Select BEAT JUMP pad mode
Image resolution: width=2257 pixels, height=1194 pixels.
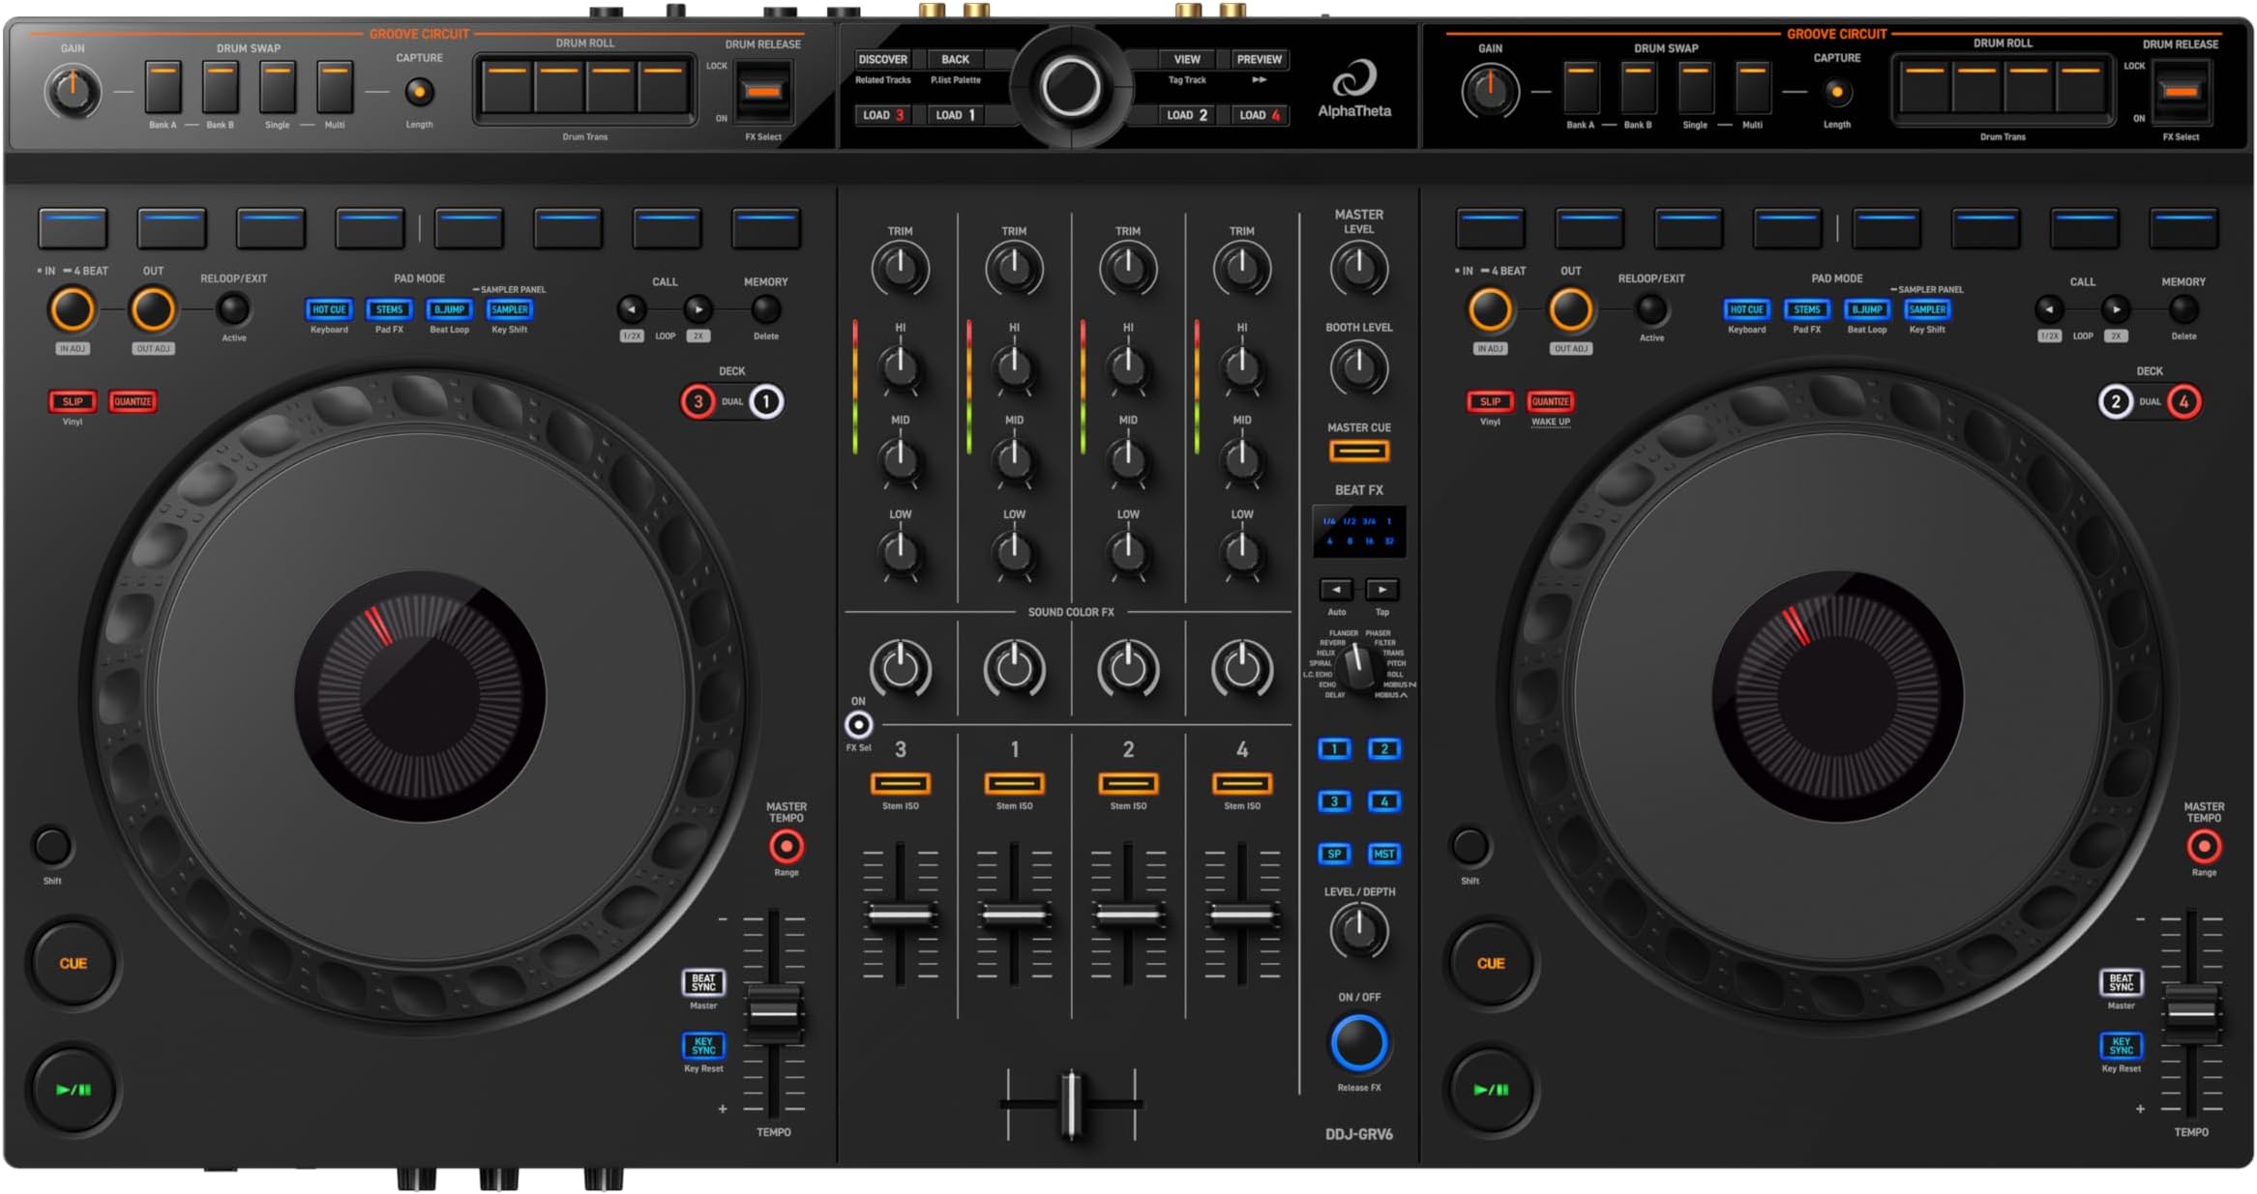click(451, 309)
